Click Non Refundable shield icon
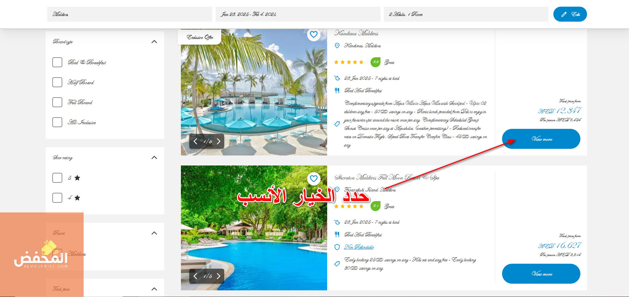Viewport: 629px width, 297px height. click(337, 247)
